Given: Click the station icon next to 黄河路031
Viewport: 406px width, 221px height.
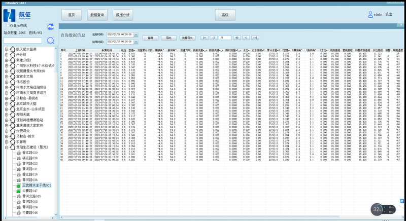Looking at the screenshot, I should pyautogui.click(x=19, y=169).
